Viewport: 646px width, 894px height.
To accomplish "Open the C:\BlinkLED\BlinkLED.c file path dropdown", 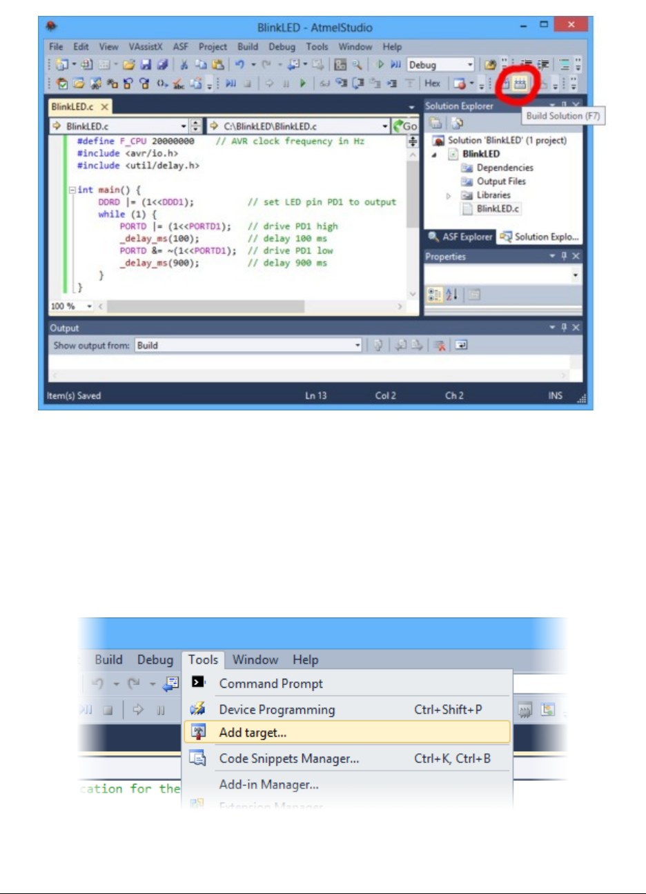I will pyautogui.click(x=299, y=126).
